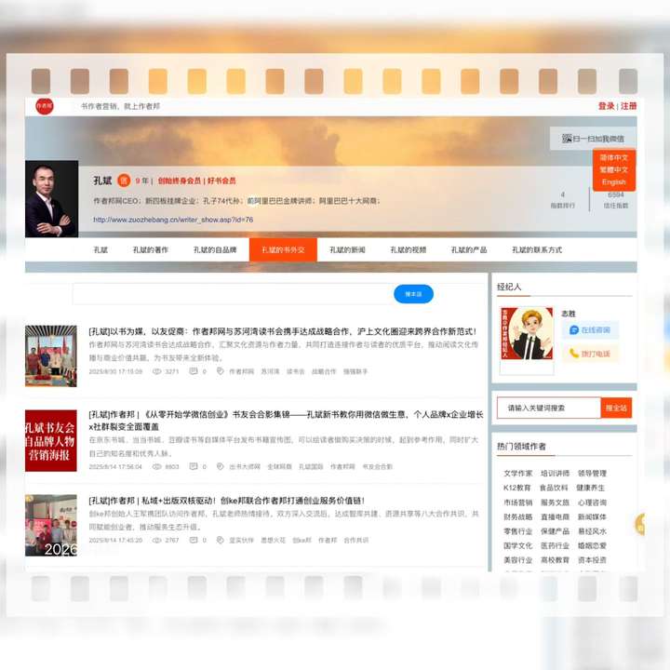Open article 私域+出版双核驱动 title
This screenshot has width=670, height=670.
pos(226,501)
